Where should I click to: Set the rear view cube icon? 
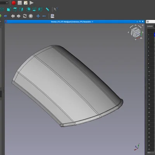point(28,9)
